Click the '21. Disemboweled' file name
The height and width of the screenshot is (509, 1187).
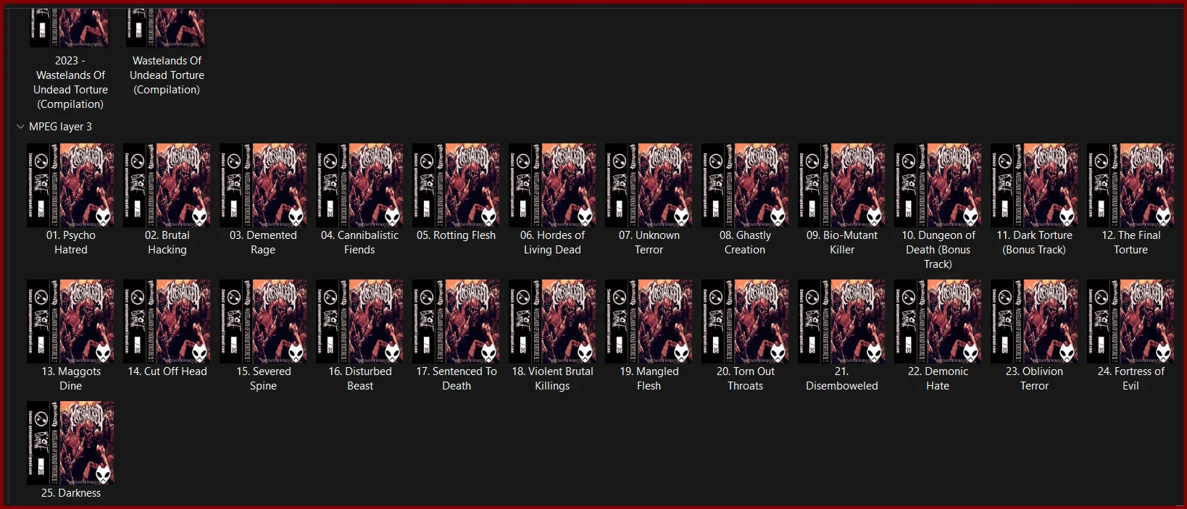(841, 379)
